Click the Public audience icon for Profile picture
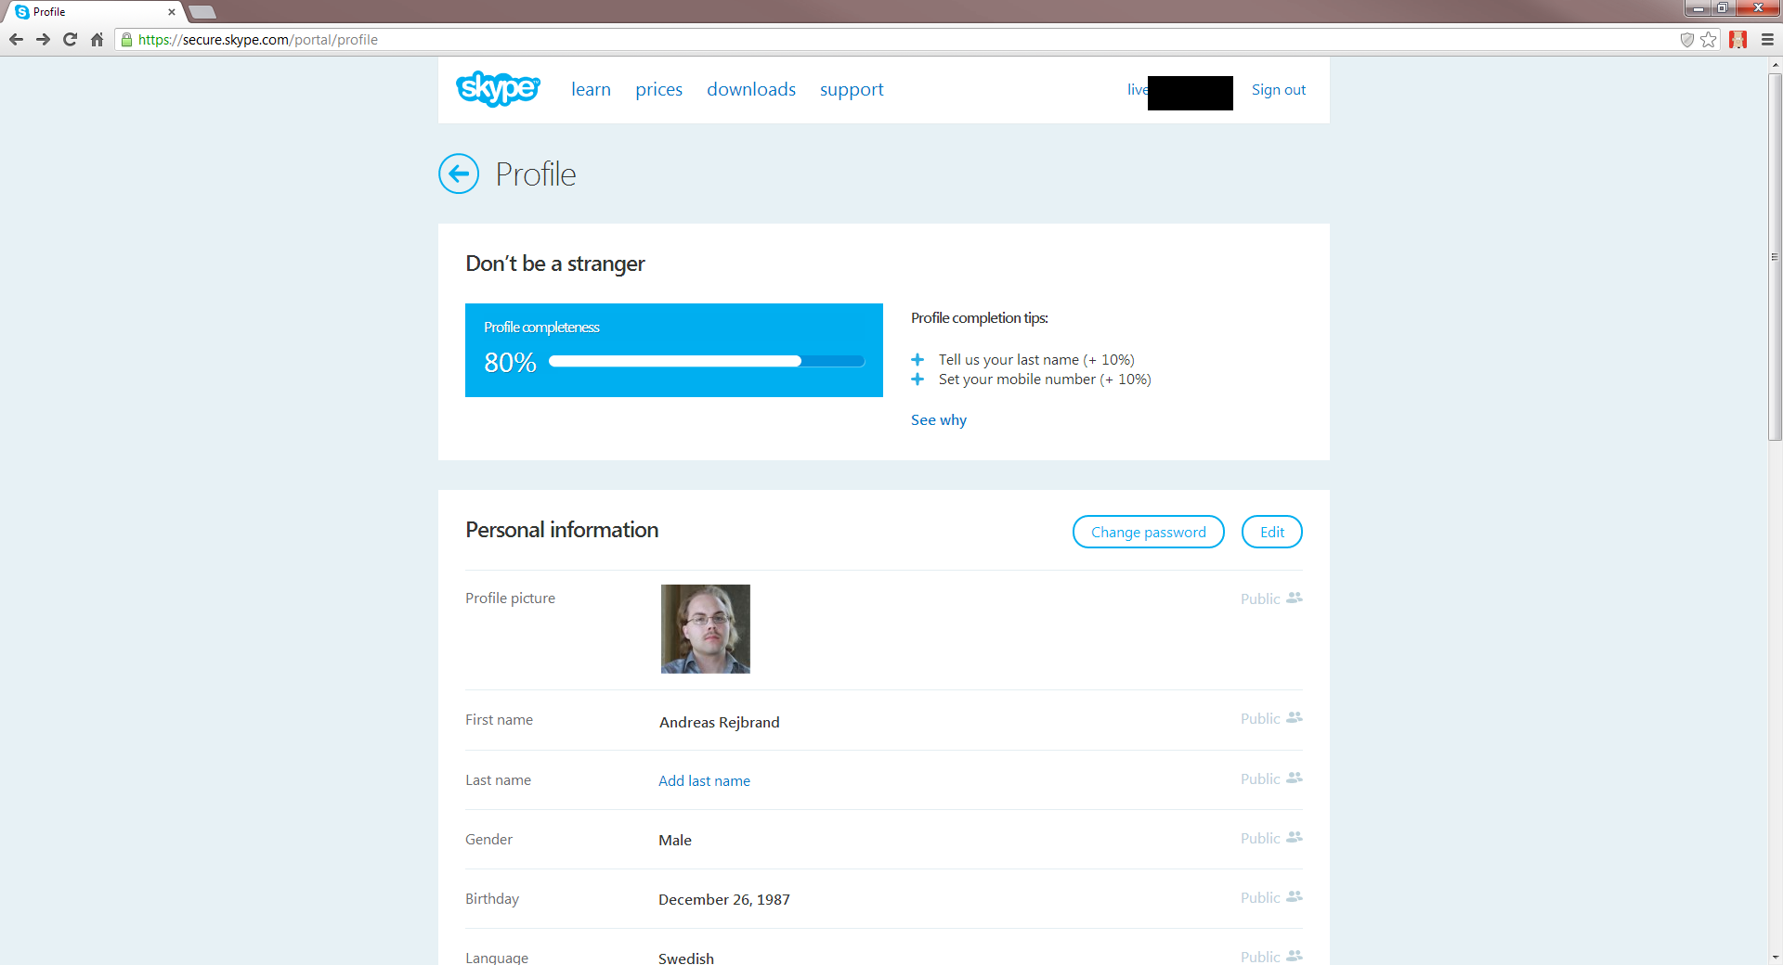This screenshot has height=965, width=1783. (1295, 598)
